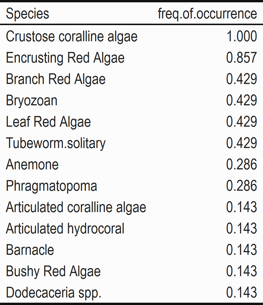
Task: Click the Phragmatopoma species name
Action: pos(51,186)
